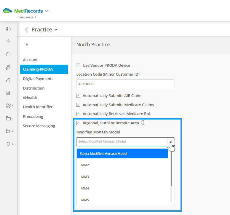The image size is (230, 215).
Task: Go to the Home icon
Action: (x=8, y=42)
